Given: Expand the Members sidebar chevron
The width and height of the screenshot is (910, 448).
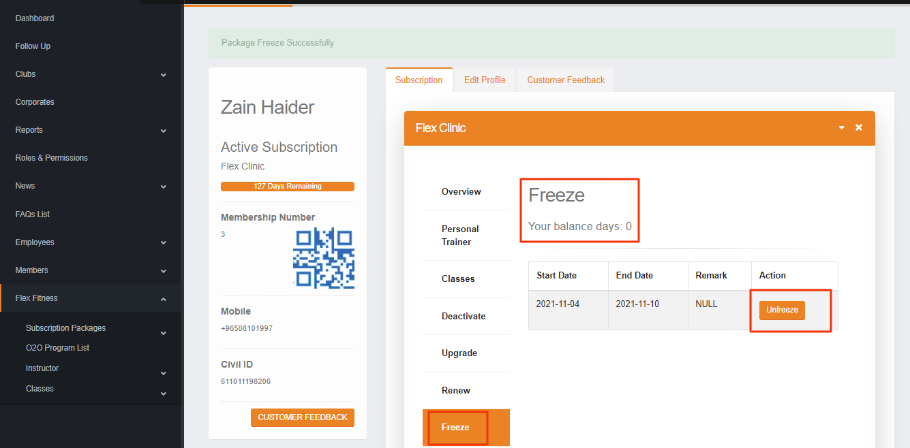Looking at the screenshot, I should (164, 271).
